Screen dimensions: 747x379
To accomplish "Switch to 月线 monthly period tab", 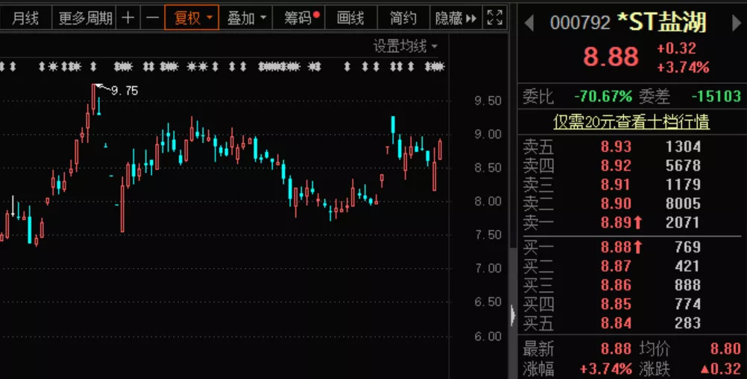I will coord(25,18).
